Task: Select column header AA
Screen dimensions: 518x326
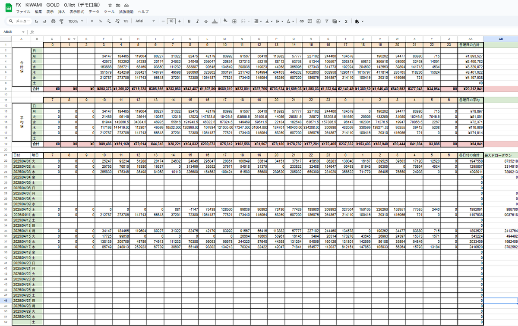Action: tap(471, 39)
